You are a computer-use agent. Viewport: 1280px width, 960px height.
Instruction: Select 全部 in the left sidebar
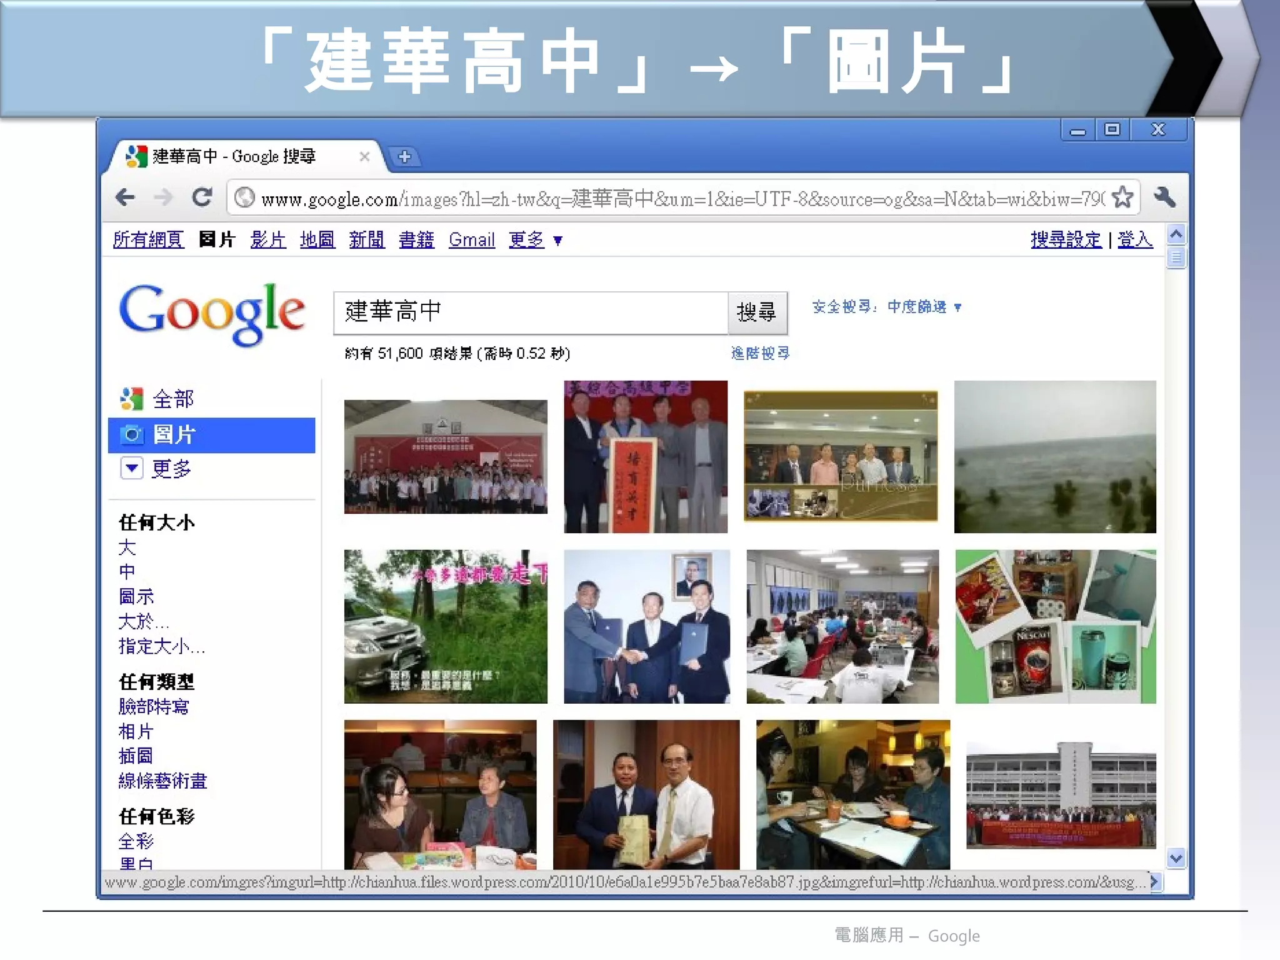pos(173,399)
